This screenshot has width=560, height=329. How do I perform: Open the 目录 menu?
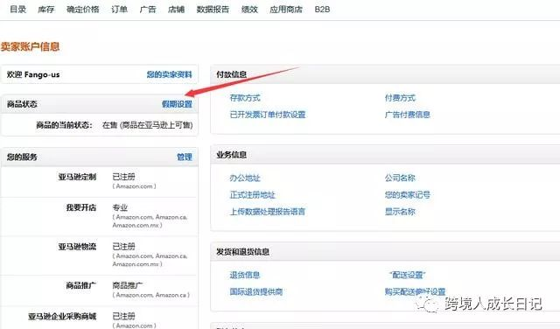point(17,10)
